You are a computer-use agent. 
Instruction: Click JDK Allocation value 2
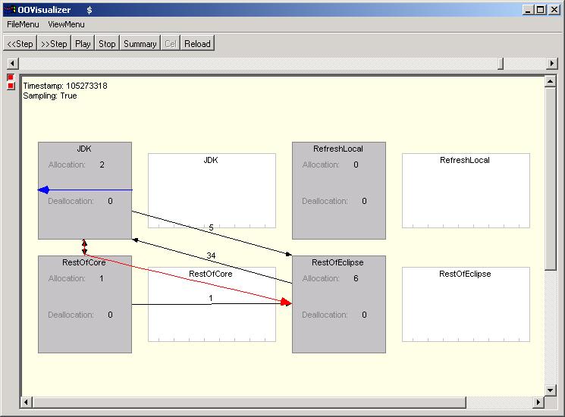coord(102,165)
